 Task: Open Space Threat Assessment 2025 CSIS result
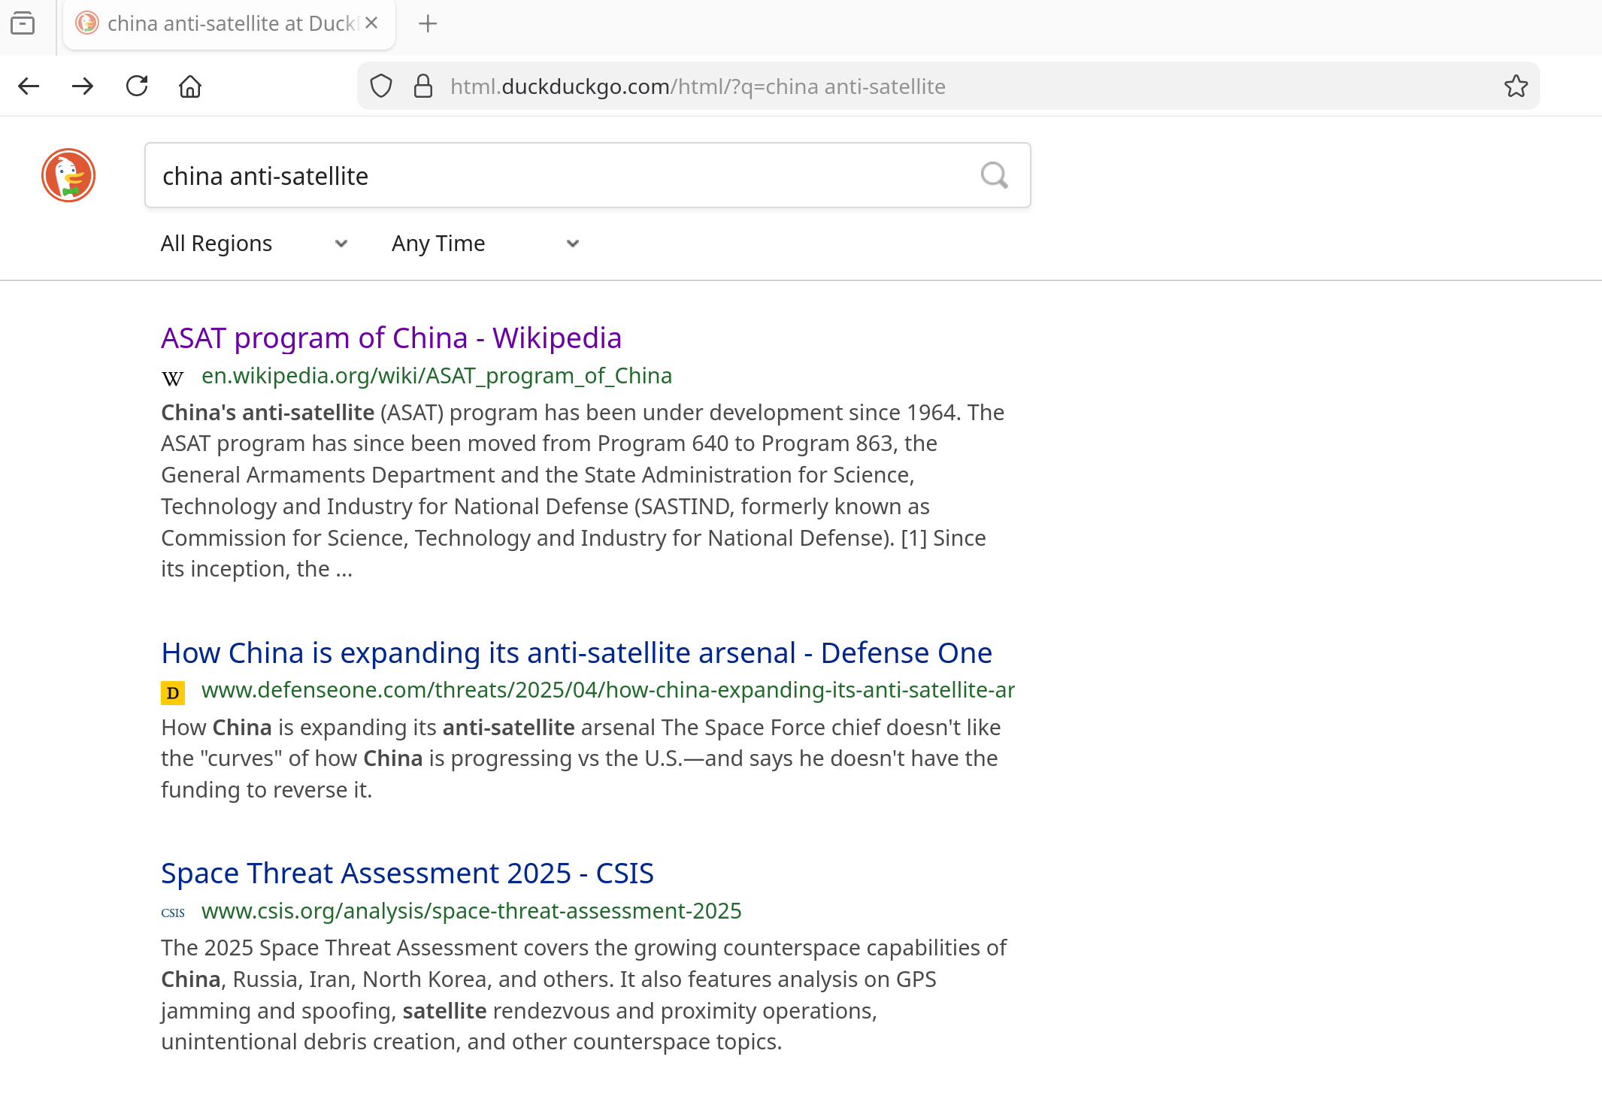pyautogui.click(x=407, y=873)
